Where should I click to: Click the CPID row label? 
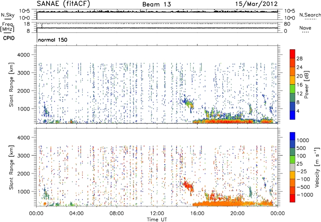(9, 38)
